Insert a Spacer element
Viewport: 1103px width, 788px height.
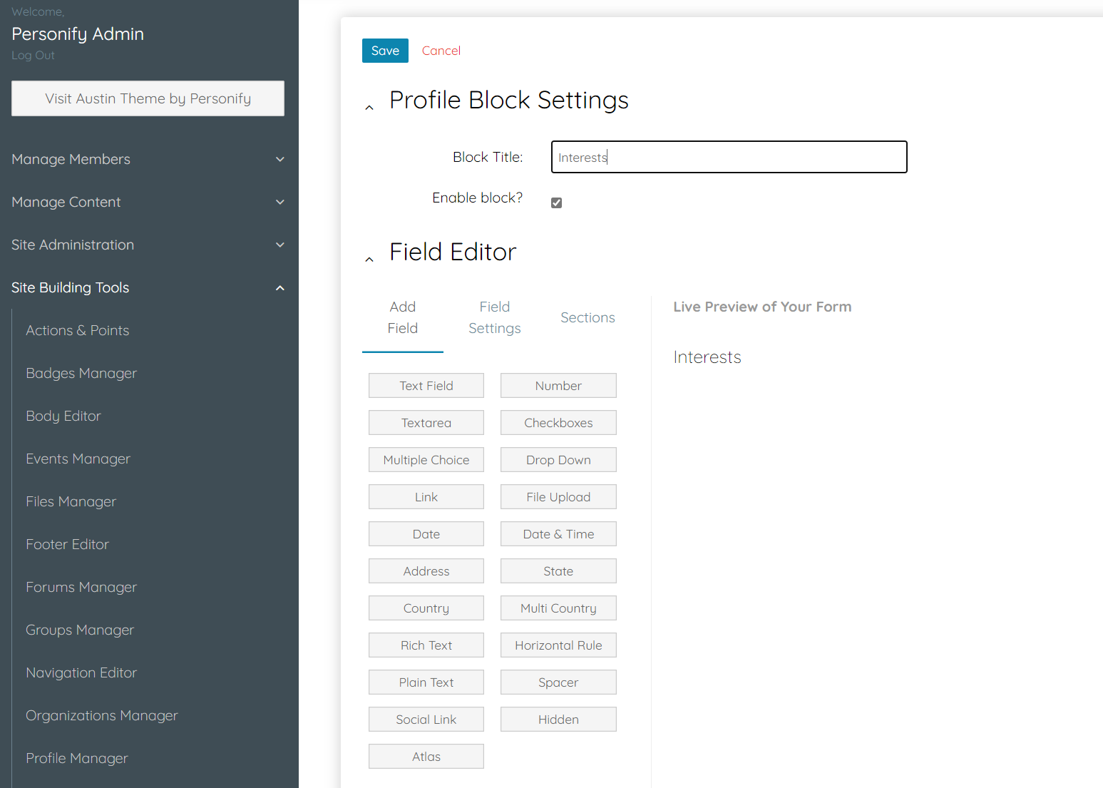558,682
